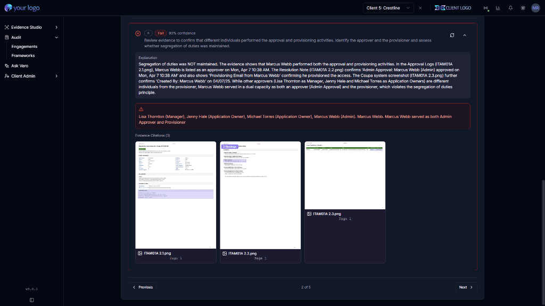Screen dimensions: 545x306
Task: Open the Client 5: Crestline dropdown
Action: coord(388,8)
